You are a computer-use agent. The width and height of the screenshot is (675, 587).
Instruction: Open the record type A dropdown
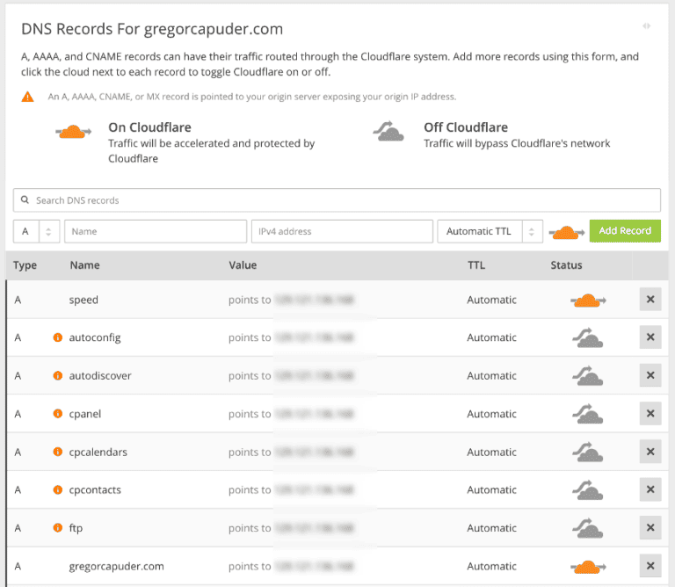[x=36, y=231]
